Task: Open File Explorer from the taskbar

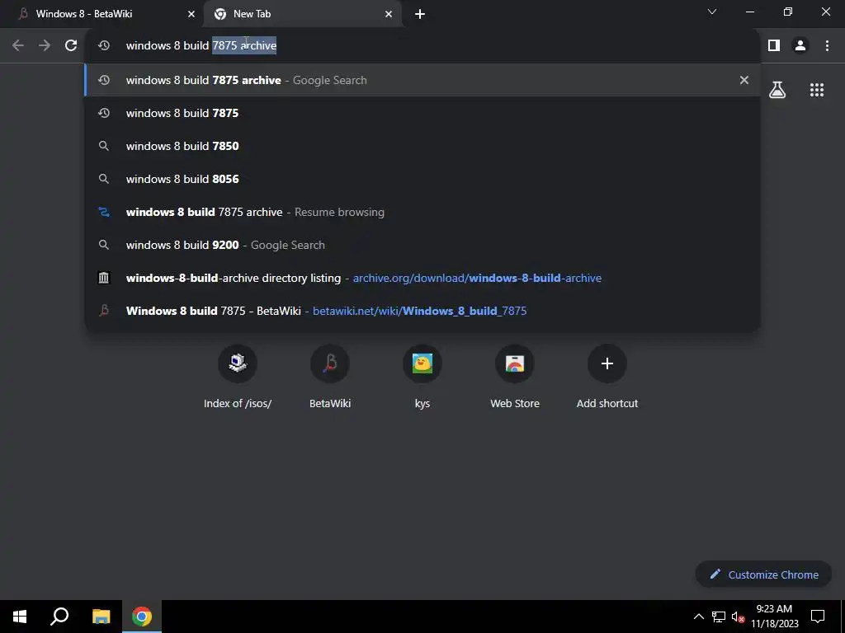Action: [101, 617]
